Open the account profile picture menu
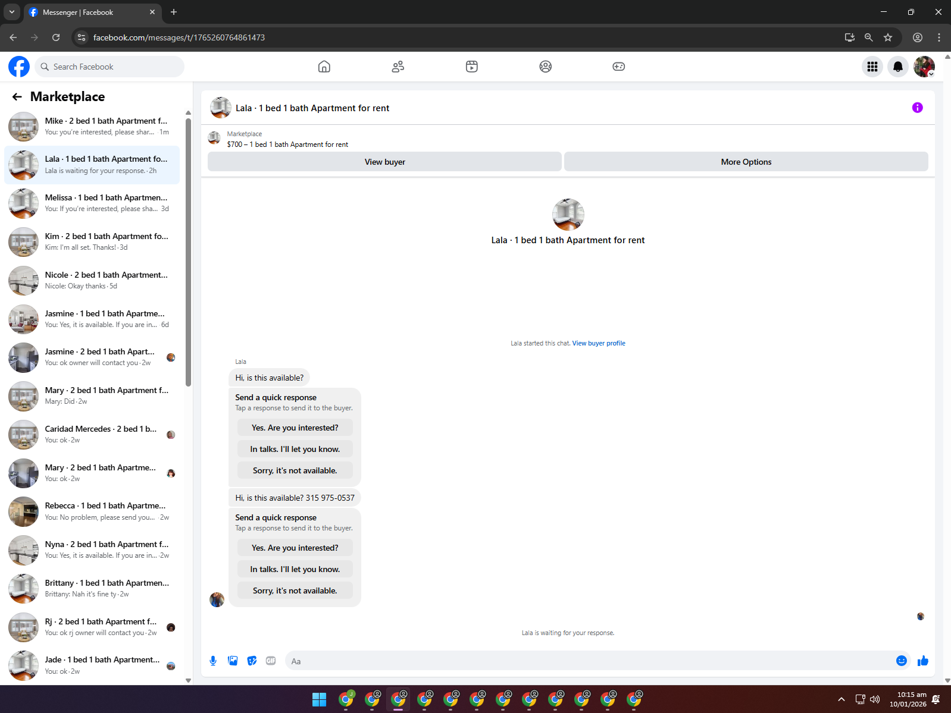 [x=924, y=67]
